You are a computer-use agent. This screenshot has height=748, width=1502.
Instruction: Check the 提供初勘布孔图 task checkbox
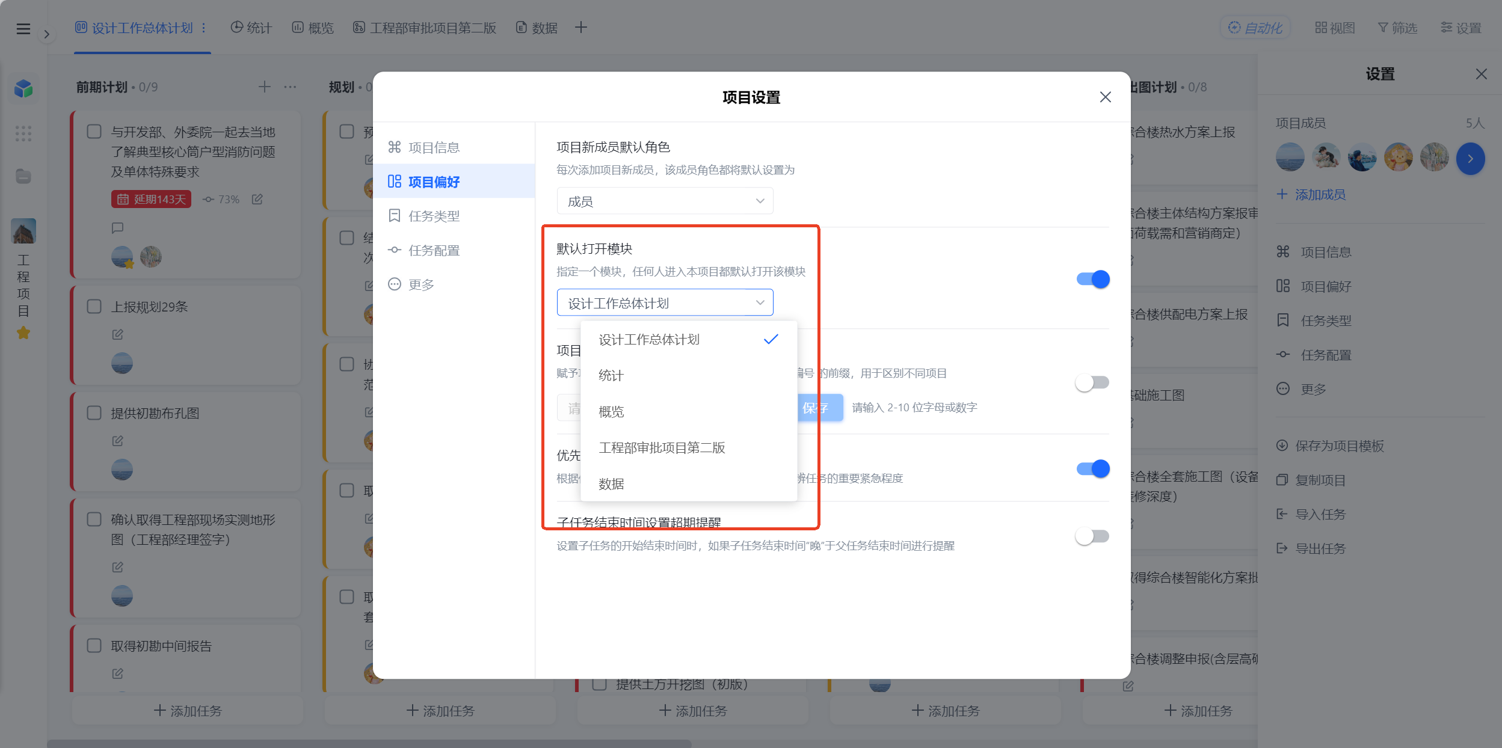pos(94,412)
